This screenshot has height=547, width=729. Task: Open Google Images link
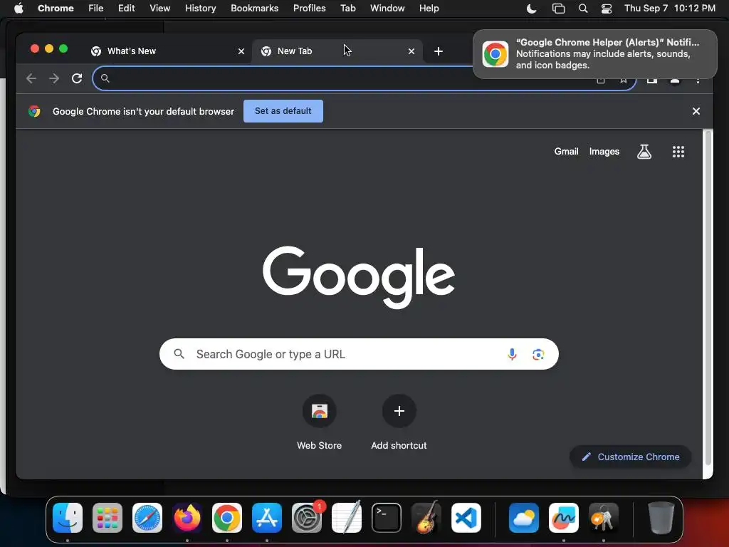click(x=604, y=152)
